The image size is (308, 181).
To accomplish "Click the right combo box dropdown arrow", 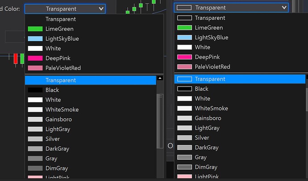I will [x=284, y=8].
